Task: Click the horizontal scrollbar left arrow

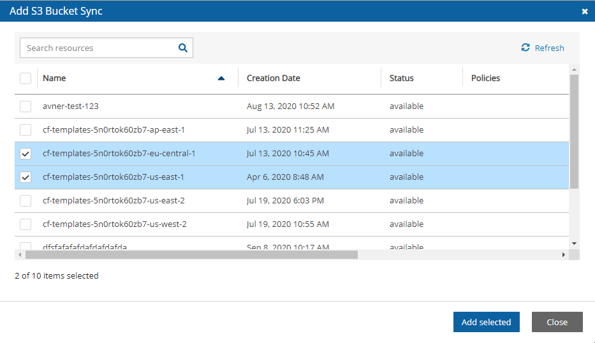Action: 20,255
